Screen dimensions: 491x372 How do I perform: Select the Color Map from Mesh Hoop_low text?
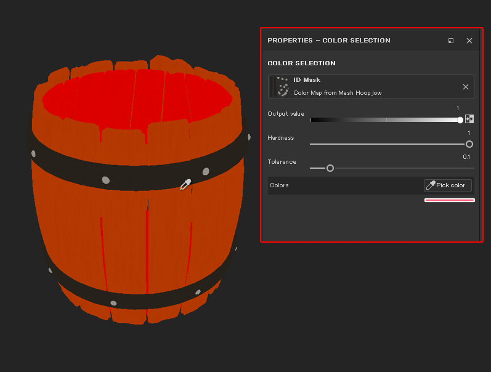[337, 93]
